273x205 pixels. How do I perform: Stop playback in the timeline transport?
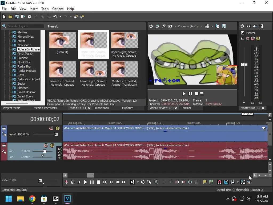pos(98,182)
